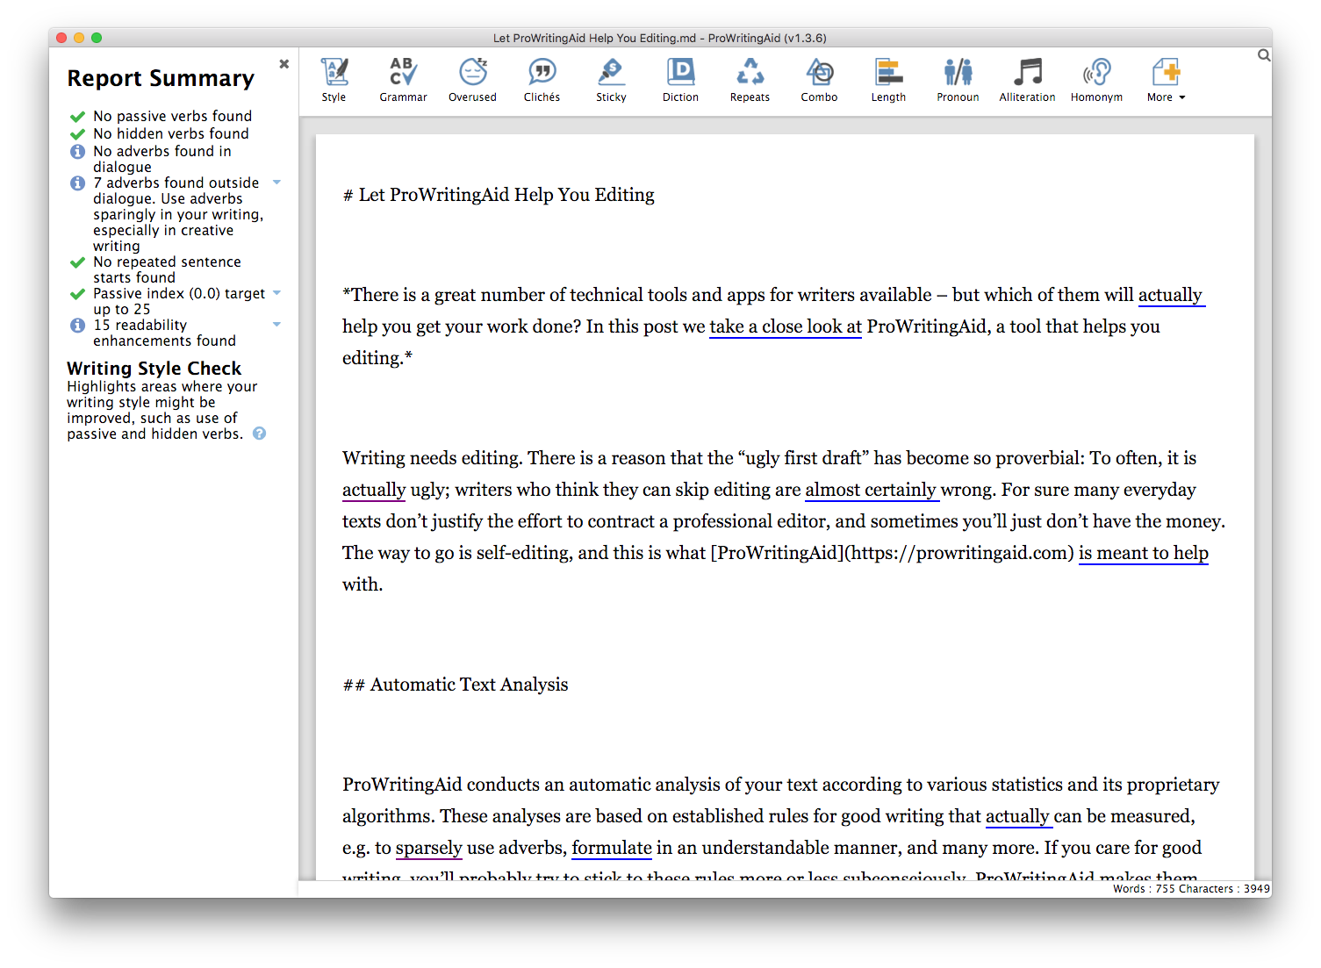Open the More reports dropdown
The width and height of the screenshot is (1321, 968).
pyautogui.click(x=1166, y=80)
